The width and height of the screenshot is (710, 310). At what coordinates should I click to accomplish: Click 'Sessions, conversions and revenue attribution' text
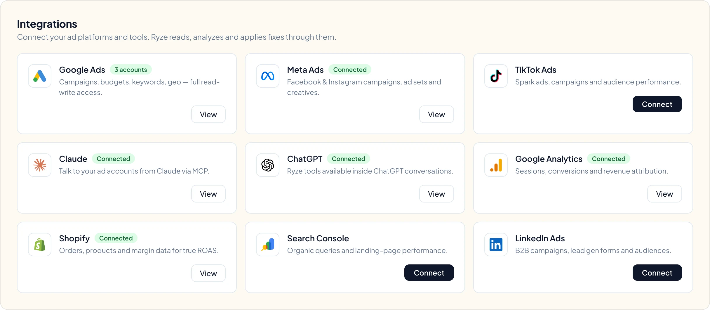[x=592, y=171]
